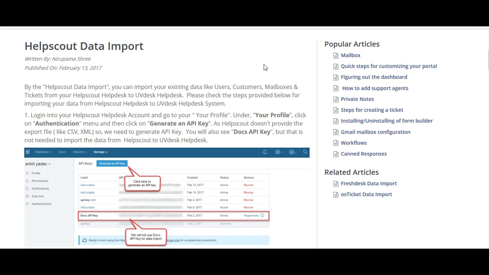Image resolution: width=489 pixels, height=275 pixels.
Task: Click the Docs API Key row label
Action: coord(89,215)
